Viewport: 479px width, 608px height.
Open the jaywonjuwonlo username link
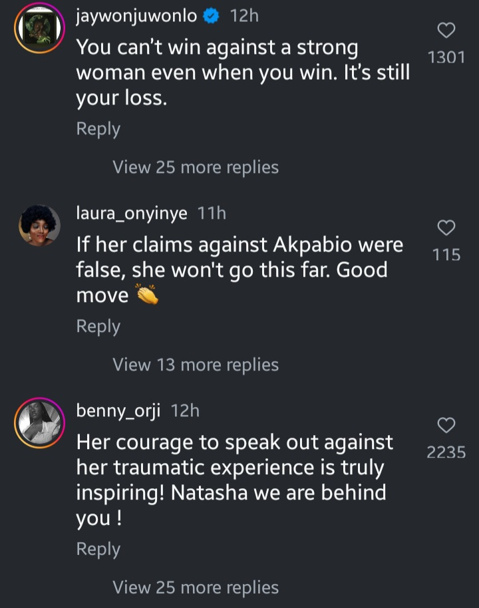(x=136, y=17)
